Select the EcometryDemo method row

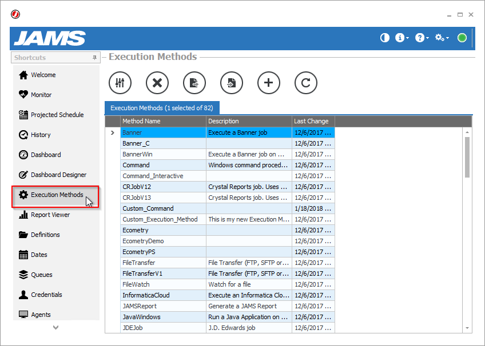pyautogui.click(x=228, y=241)
